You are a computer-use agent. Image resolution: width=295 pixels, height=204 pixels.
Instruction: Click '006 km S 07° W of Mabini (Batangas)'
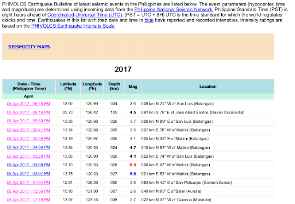click(x=176, y=165)
